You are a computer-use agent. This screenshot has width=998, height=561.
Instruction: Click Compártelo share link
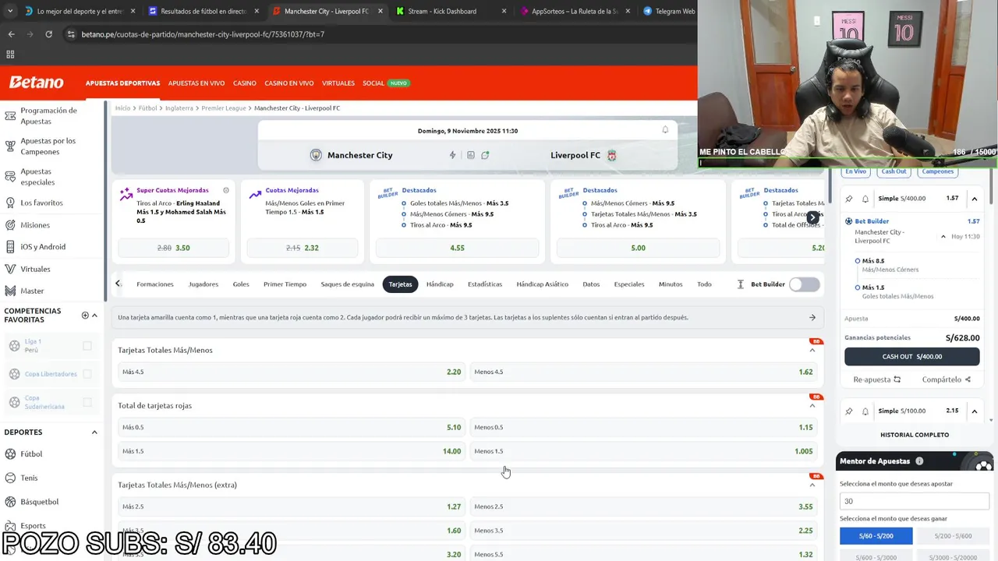947,379
